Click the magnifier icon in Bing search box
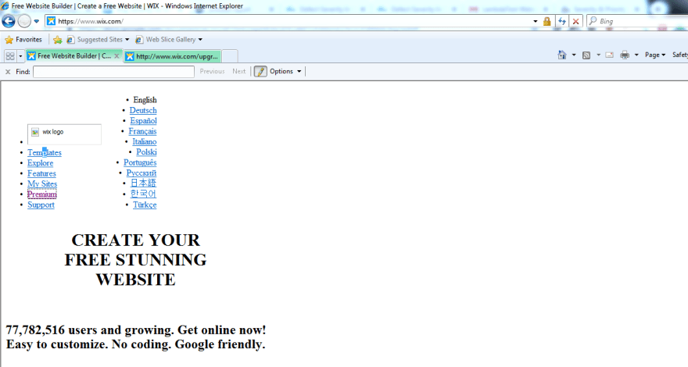The image size is (688, 367). tap(593, 20)
